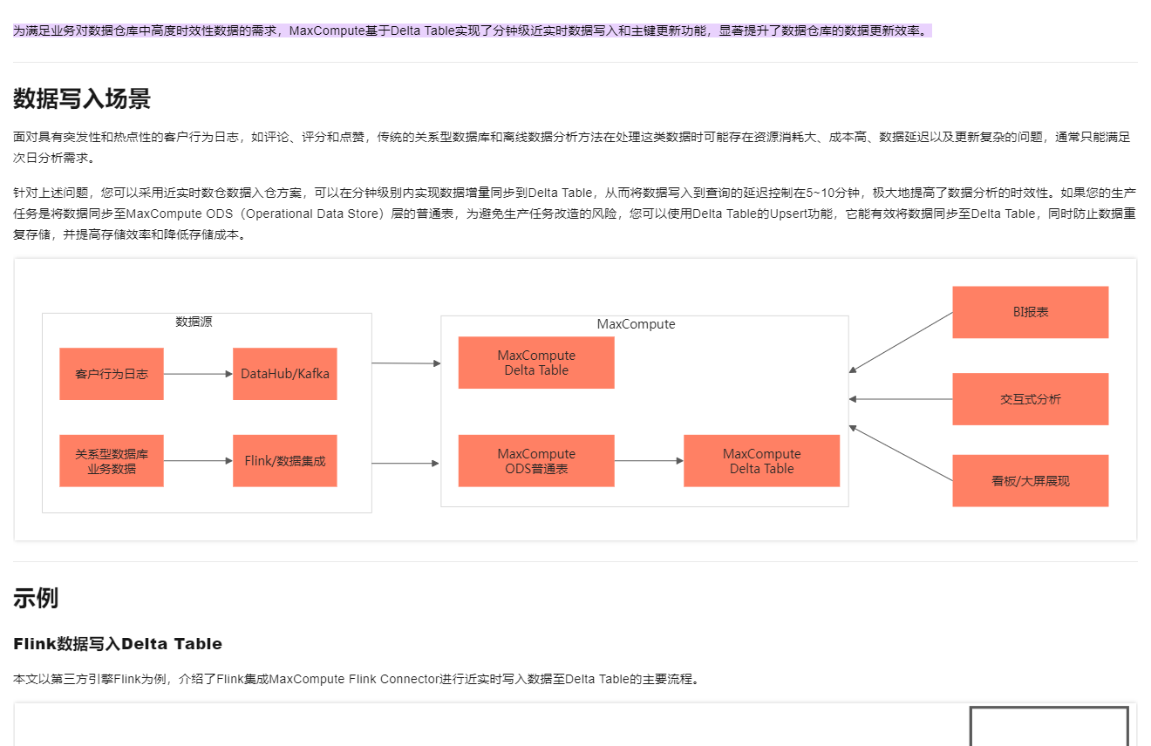Click the 数据源 group label
This screenshot has width=1151, height=746.
coord(194,322)
